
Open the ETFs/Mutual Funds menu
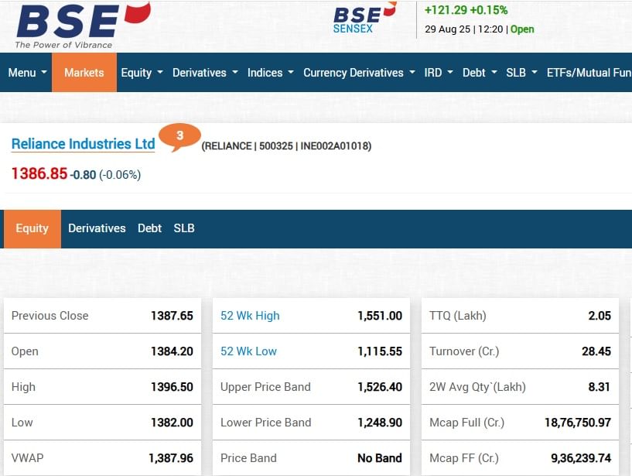[588, 73]
